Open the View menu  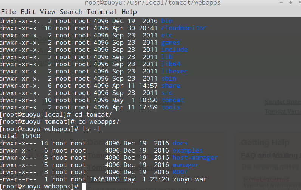47,12
